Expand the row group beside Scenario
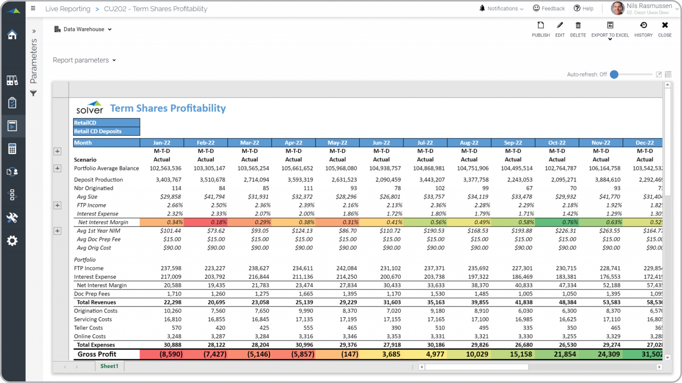Image resolution: width=682 pixels, height=383 pixels. click(x=57, y=151)
